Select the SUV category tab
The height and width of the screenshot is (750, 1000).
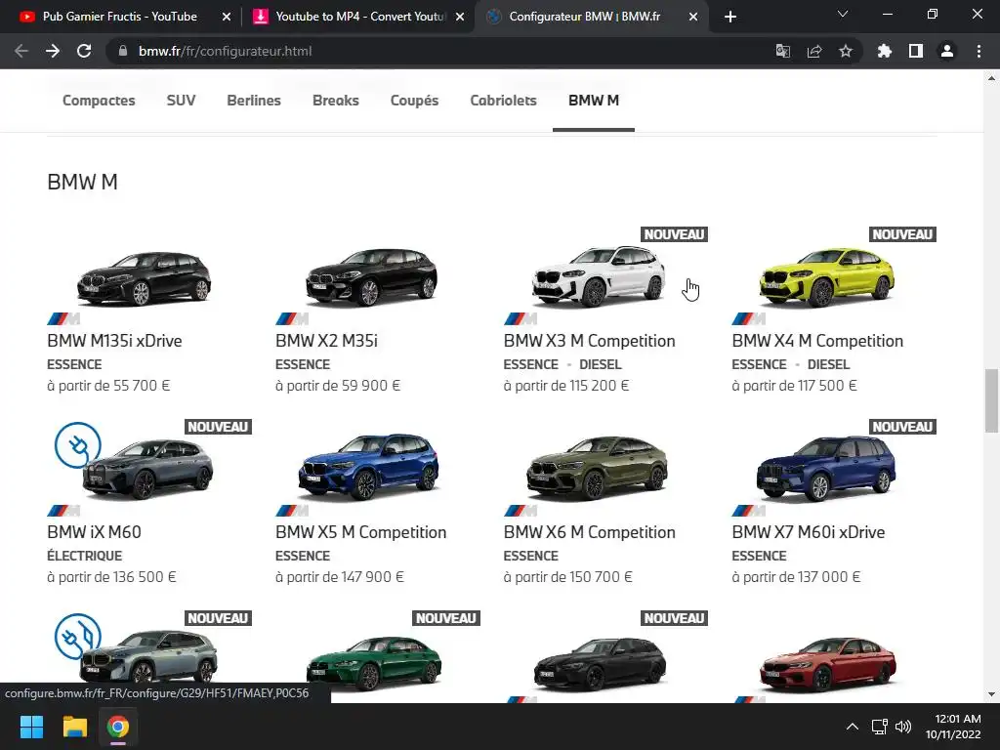pyautogui.click(x=181, y=101)
